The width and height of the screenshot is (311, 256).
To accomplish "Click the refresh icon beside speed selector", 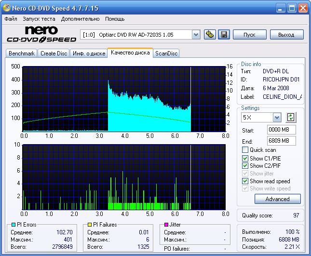I will pos(290,117).
